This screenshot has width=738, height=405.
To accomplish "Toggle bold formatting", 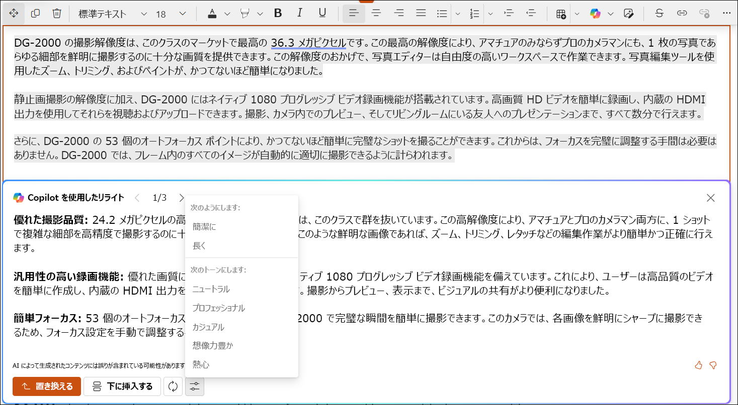I will tap(278, 14).
